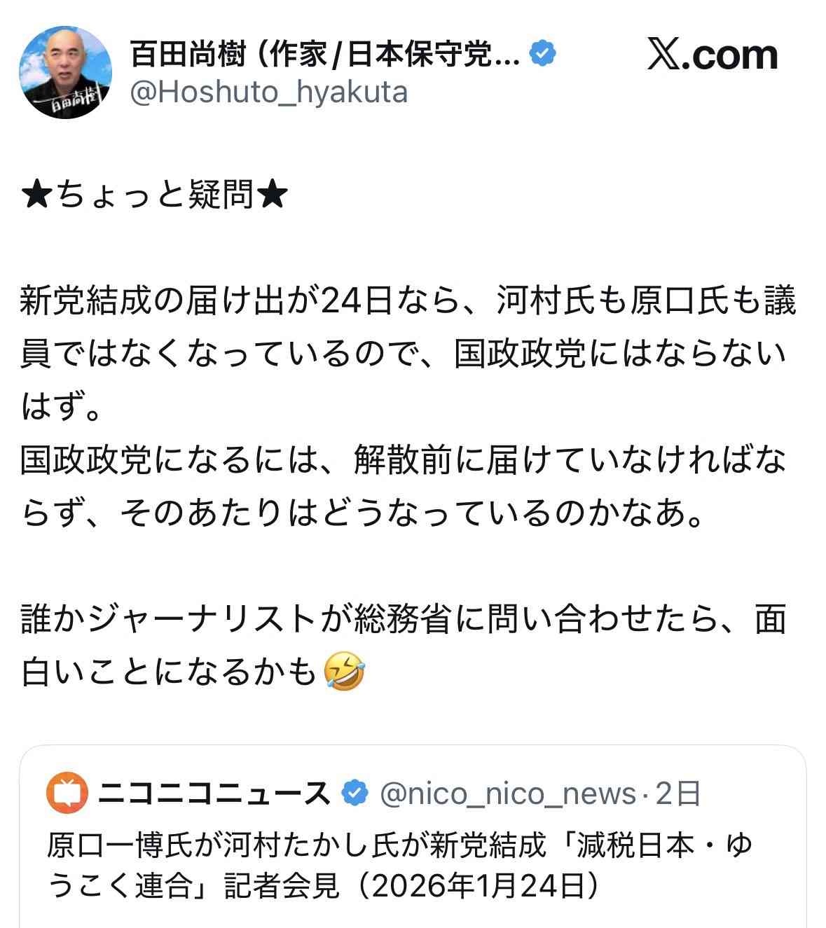This screenshot has height=928, width=826.
Task: Tap the laughing emoji at end of post
Action: [x=345, y=672]
